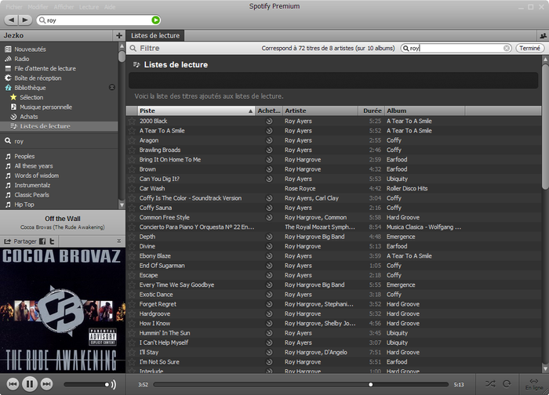The image size is (549, 395).
Task: Open the Modifier menu
Action: point(38,7)
